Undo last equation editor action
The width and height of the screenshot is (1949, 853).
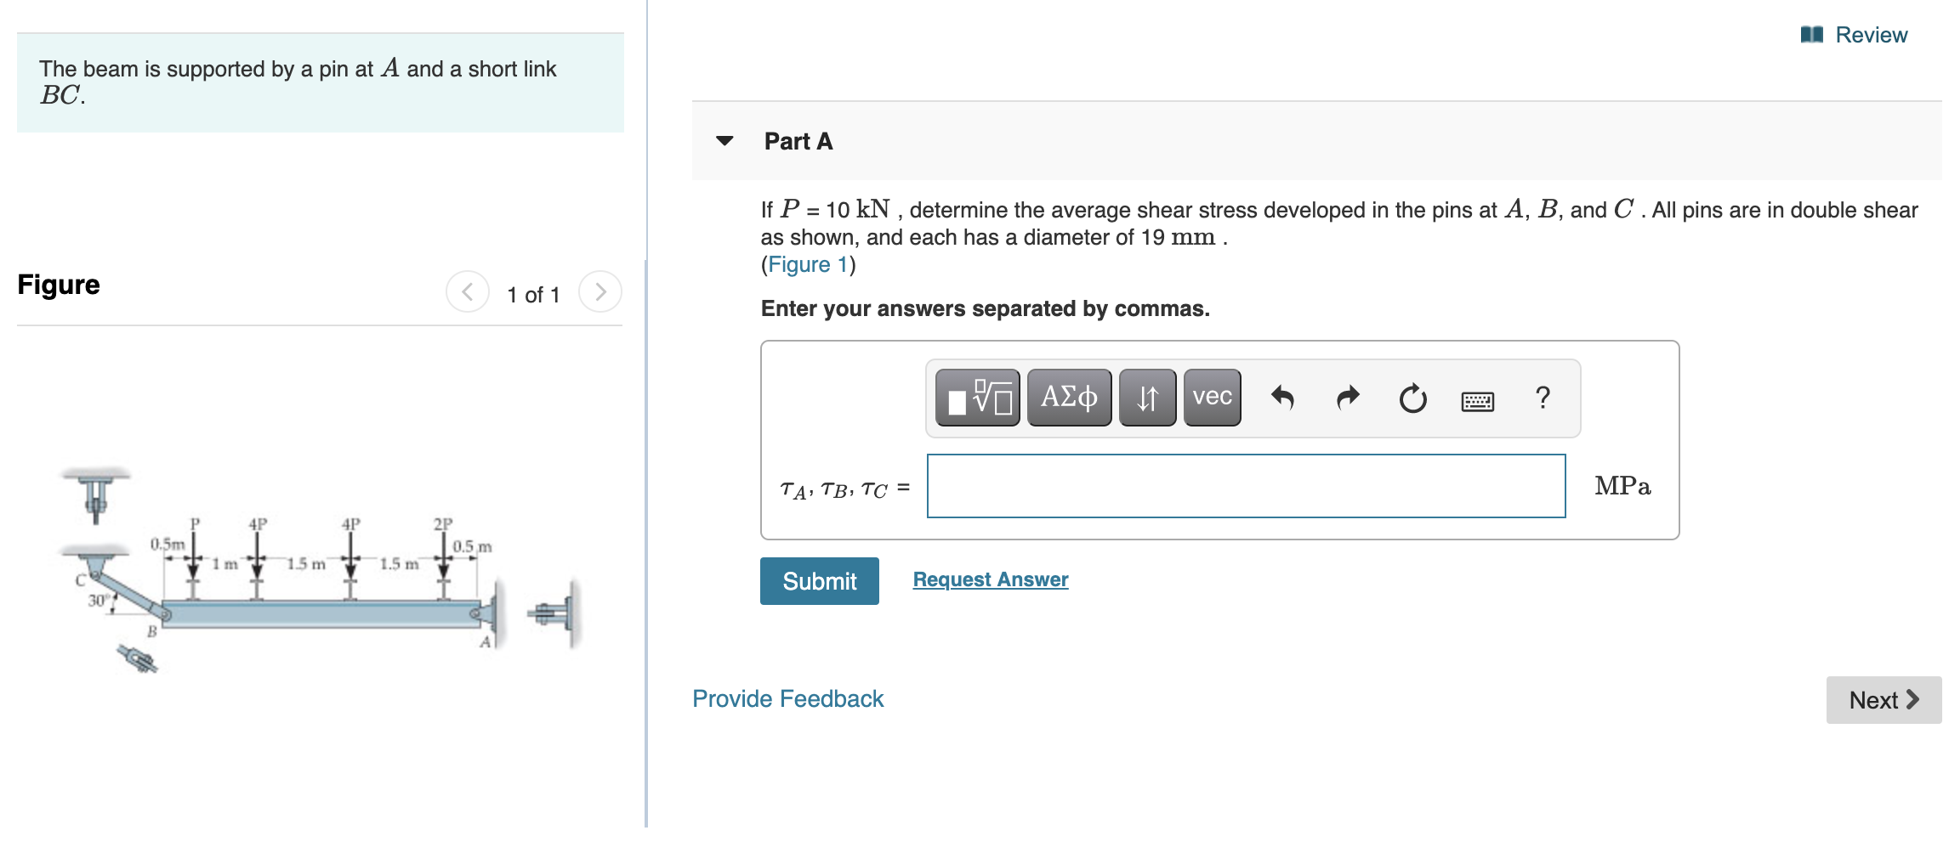1282,396
